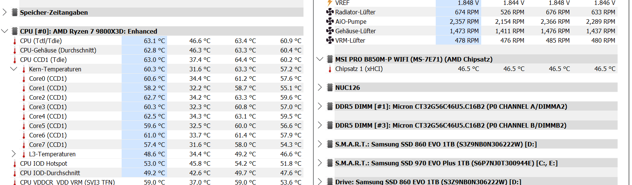
Task: Expand S.M.A.R.T. Samsung SSD 970 EVO Plus section
Action: (x=320, y=163)
